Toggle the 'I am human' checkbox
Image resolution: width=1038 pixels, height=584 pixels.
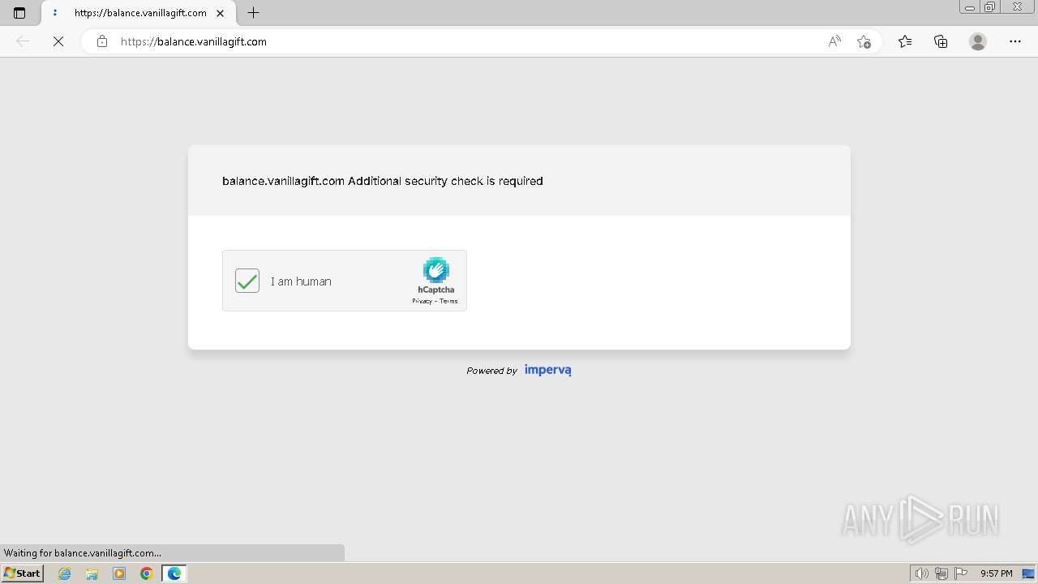point(247,281)
